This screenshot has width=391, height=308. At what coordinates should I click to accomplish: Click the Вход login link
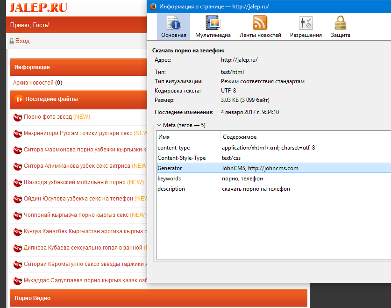pos(22,41)
